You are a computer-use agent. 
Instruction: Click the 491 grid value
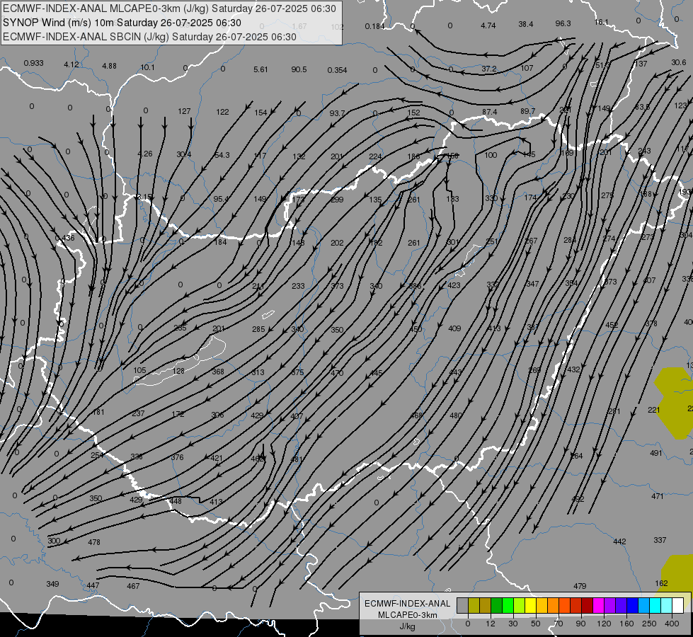(656, 453)
